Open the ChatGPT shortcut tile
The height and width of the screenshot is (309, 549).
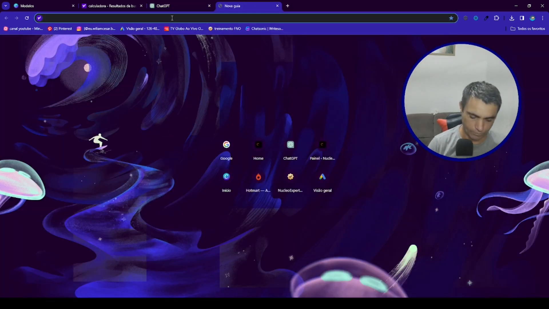(291, 150)
